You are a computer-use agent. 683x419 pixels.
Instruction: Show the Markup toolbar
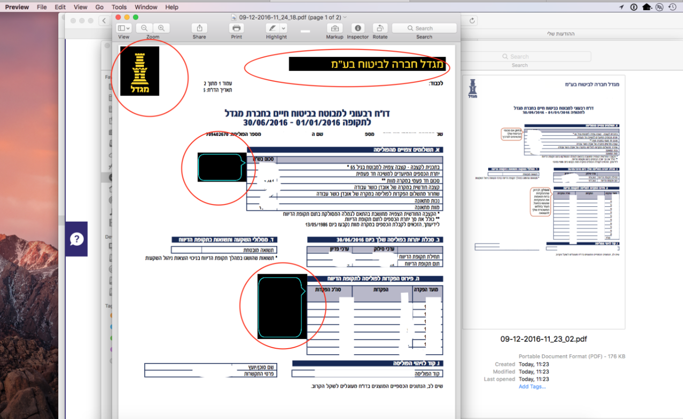click(x=335, y=28)
